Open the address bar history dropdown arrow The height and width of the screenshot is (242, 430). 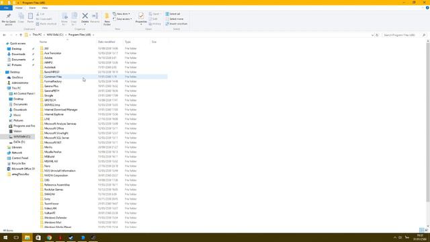372,35
